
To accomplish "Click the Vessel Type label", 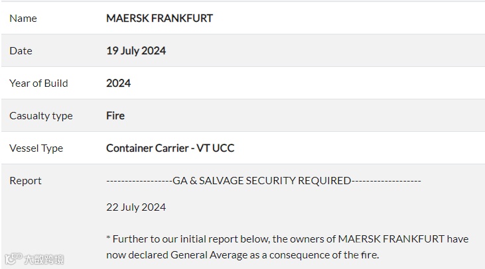I will (36, 148).
